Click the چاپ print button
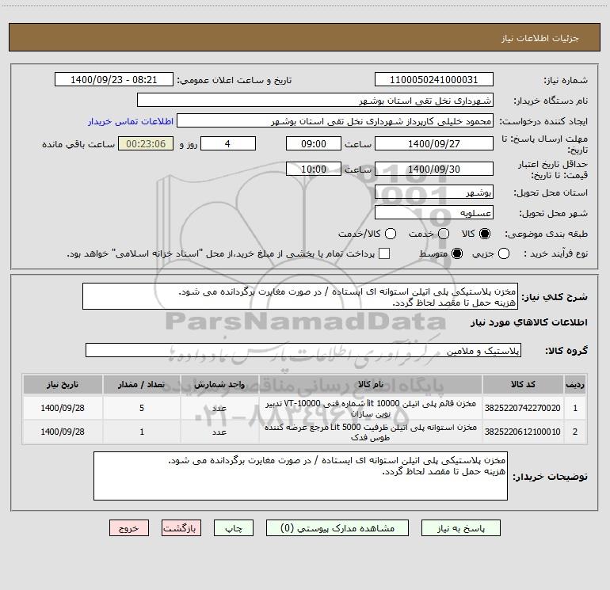Image resolution: width=610 pixels, height=590 pixels. coord(234,527)
